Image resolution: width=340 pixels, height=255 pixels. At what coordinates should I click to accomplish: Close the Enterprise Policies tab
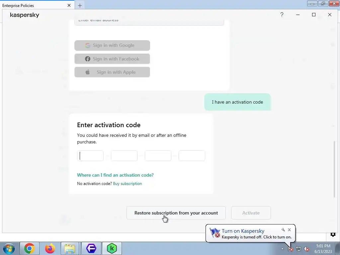[x=69, y=5]
